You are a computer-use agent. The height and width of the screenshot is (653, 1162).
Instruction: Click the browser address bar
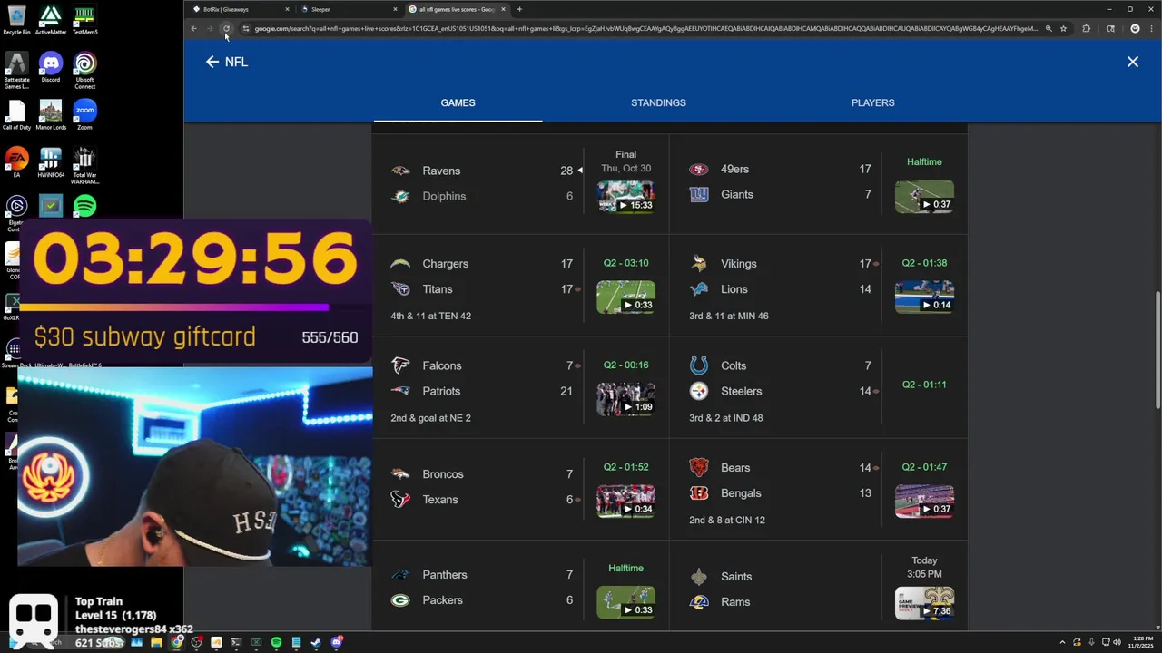(x=645, y=28)
